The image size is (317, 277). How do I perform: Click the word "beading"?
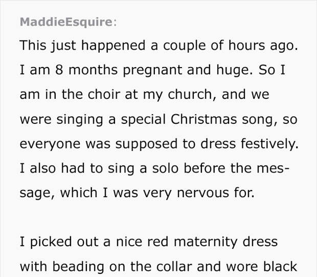pyautogui.click(x=78, y=267)
